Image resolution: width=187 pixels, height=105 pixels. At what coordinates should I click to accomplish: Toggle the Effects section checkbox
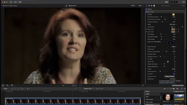(146, 9)
